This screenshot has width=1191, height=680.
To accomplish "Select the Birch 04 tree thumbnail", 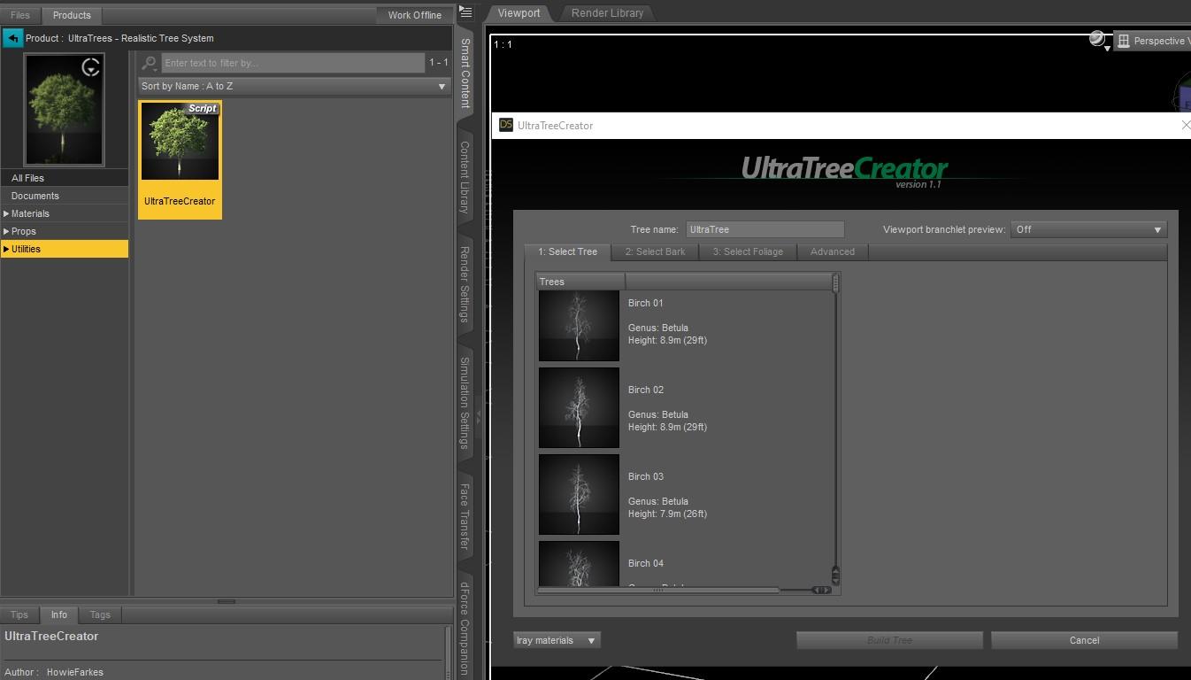I will point(579,563).
